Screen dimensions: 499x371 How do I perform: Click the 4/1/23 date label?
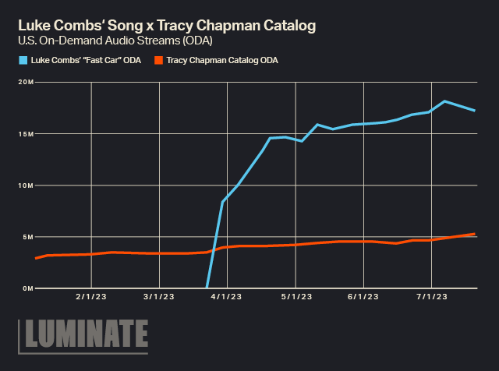(227, 297)
